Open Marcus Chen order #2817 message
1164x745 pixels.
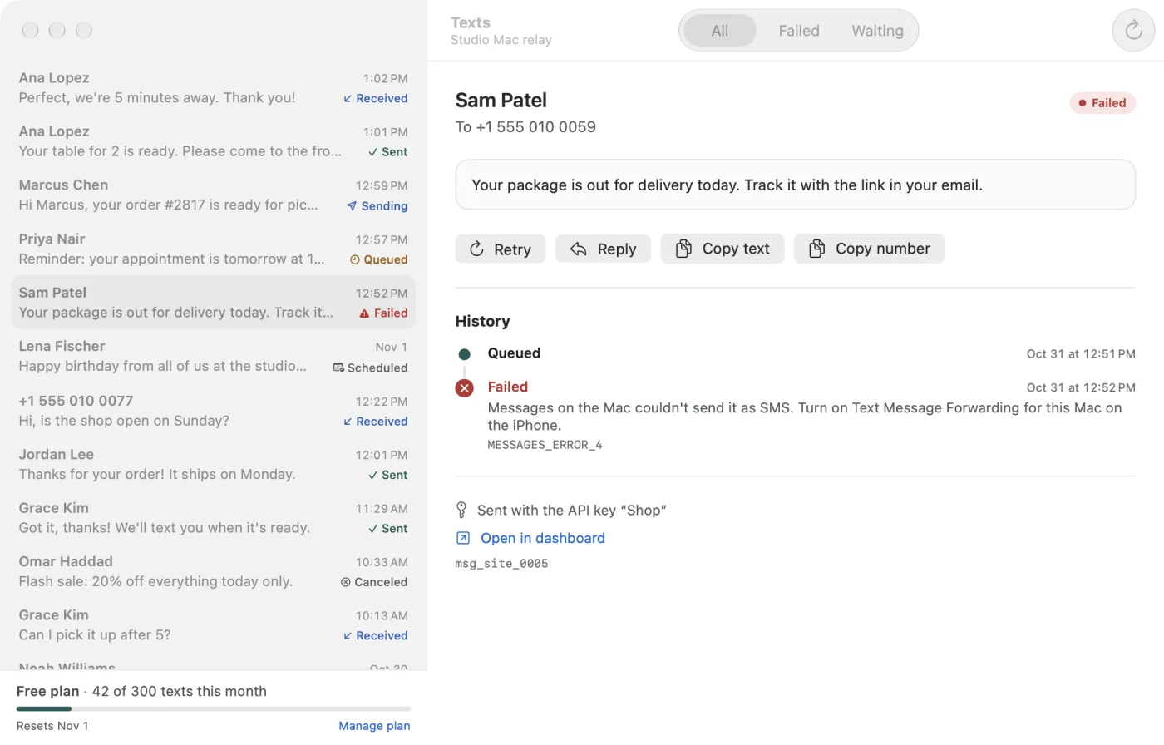click(x=213, y=195)
